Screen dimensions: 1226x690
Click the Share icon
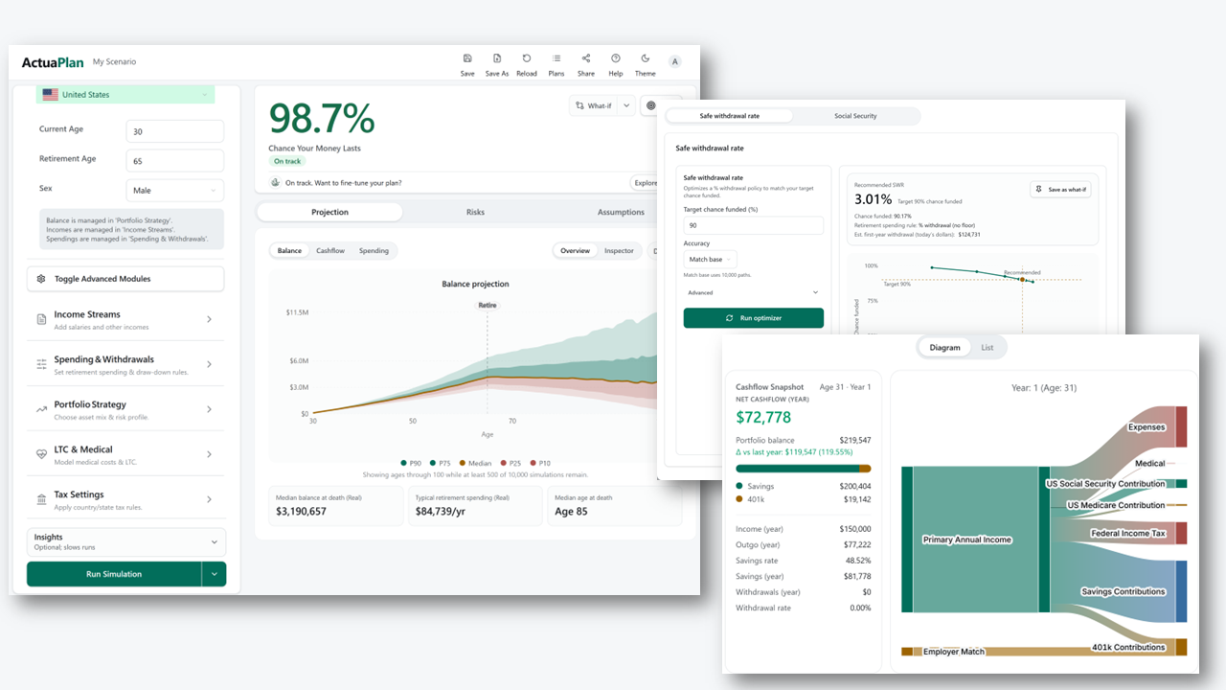585,59
